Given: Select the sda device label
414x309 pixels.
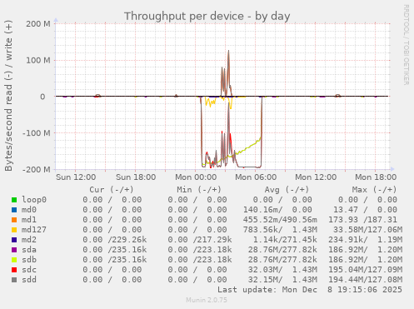Looking at the screenshot, I should [29, 250].
